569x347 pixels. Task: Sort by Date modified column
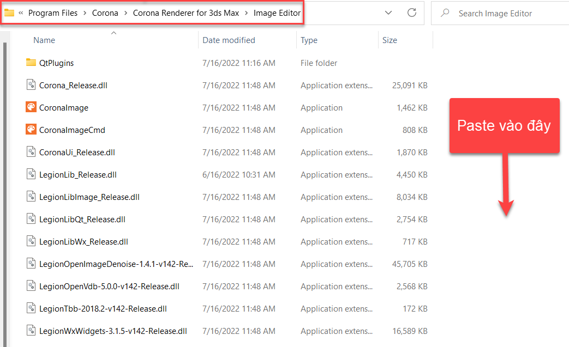pos(229,40)
